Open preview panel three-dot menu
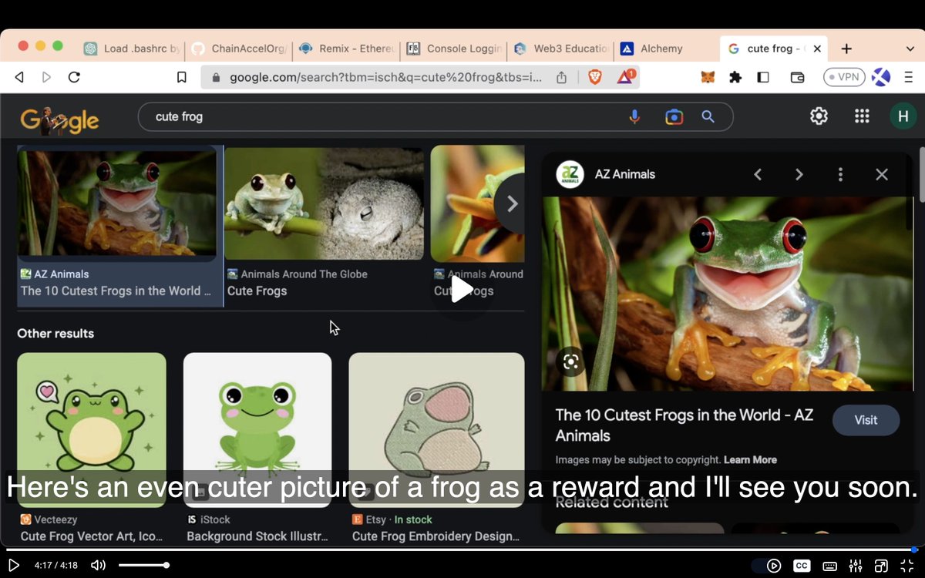925x578 pixels. click(x=841, y=174)
